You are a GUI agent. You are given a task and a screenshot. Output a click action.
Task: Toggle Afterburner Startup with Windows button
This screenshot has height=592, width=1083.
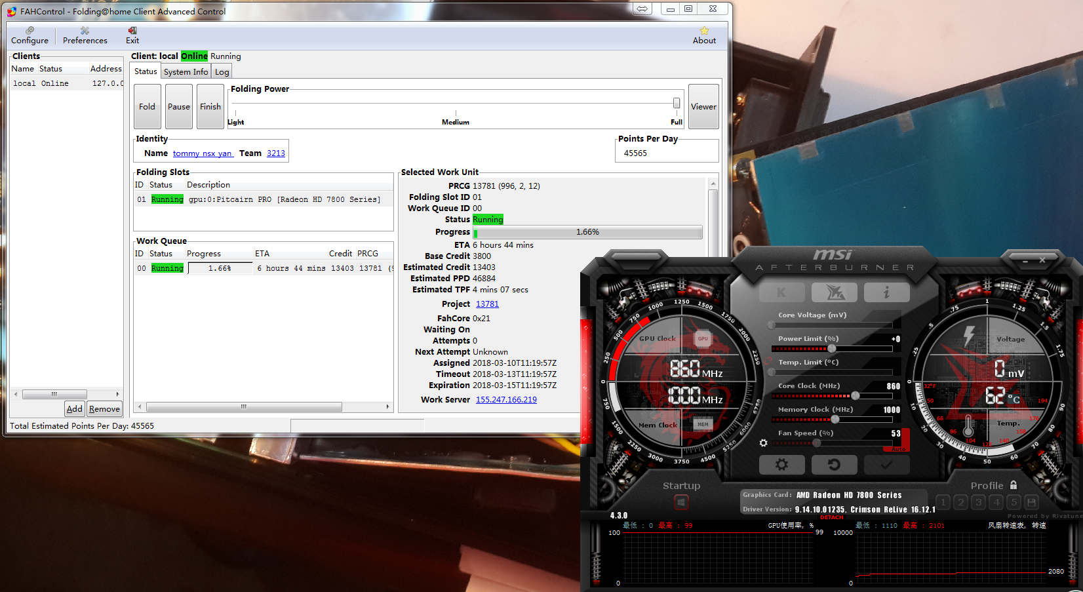(681, 502)
